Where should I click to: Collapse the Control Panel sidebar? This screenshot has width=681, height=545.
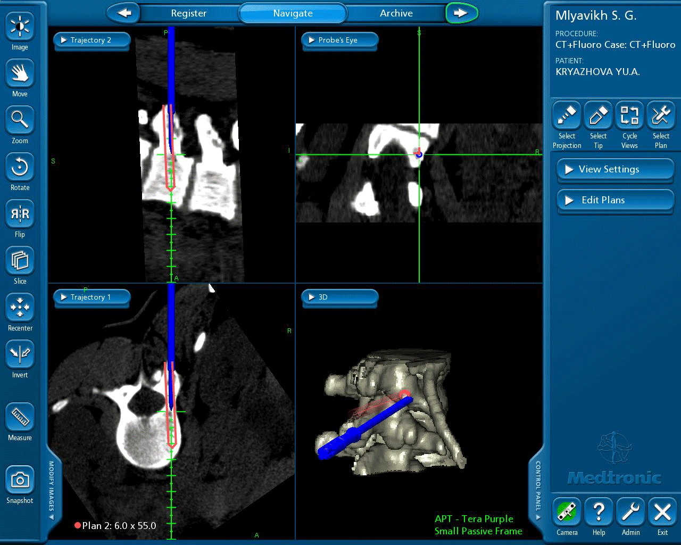pyautogui.click(x=538, y=491)
